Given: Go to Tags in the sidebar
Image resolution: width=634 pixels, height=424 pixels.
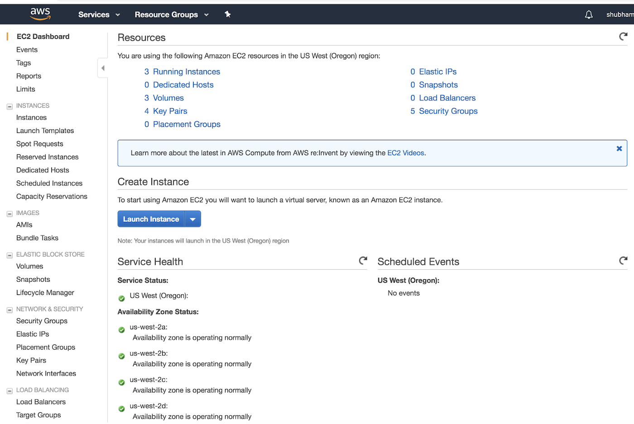Looking at the screenshot, I should (x=24, y=63).
